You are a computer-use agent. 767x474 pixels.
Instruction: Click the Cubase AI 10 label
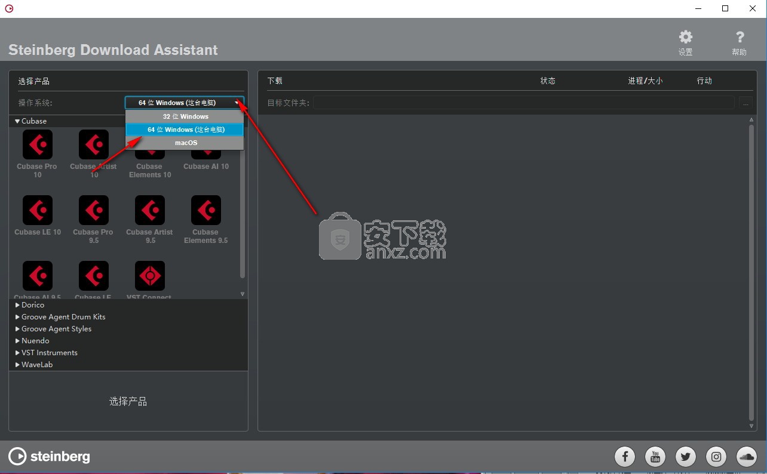[206, 167]
